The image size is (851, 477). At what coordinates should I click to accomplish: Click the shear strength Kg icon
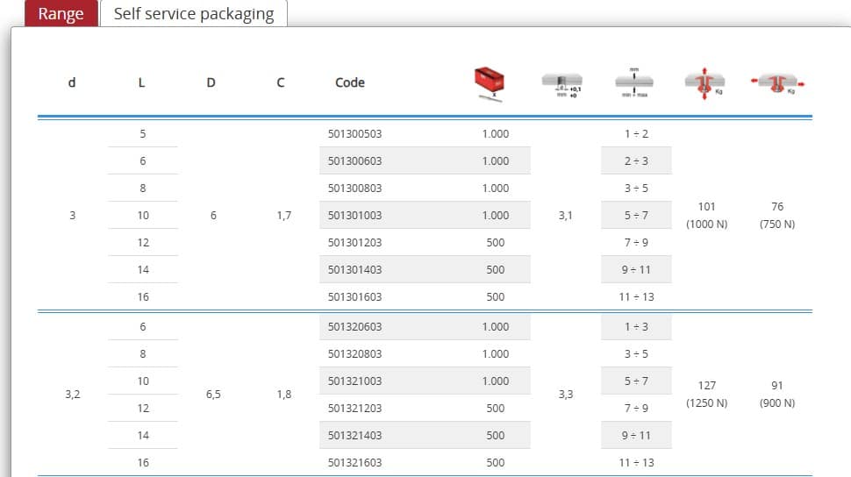[777, 84]
